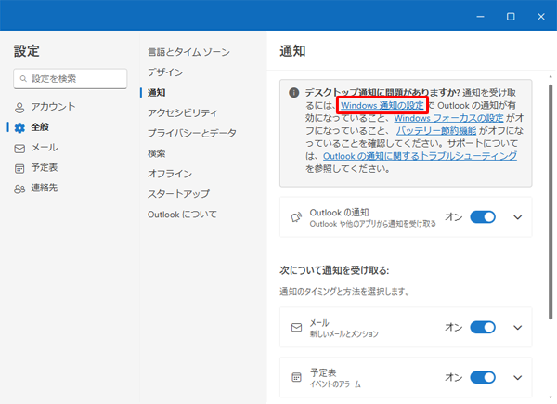Minimize the settings window
This screenshot has width=557, height=404.
[480, 17]
